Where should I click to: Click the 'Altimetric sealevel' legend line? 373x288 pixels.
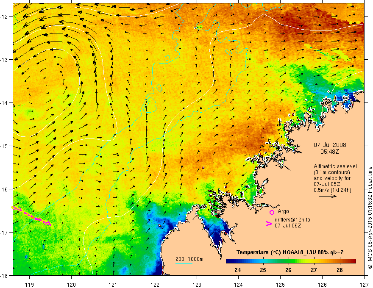pos(335,166)
